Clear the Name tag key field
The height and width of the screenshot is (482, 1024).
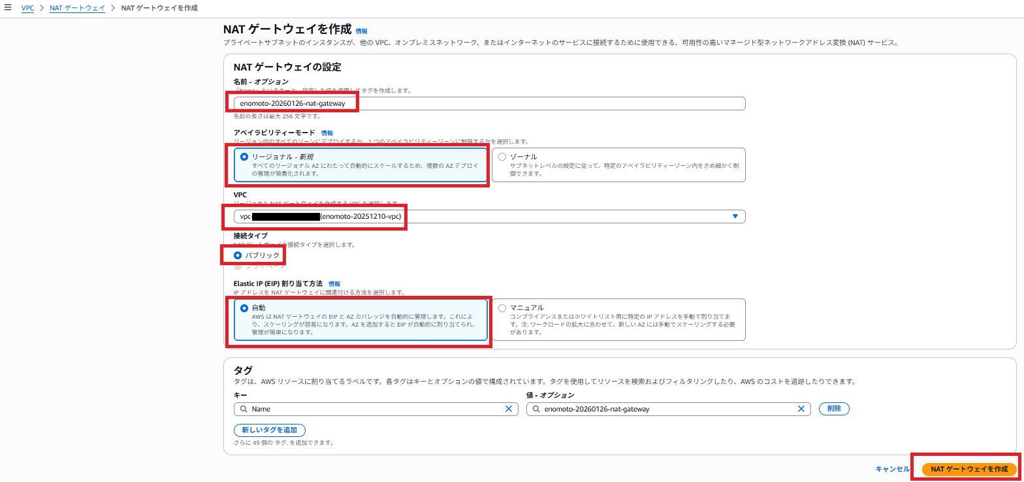(509, 409)
